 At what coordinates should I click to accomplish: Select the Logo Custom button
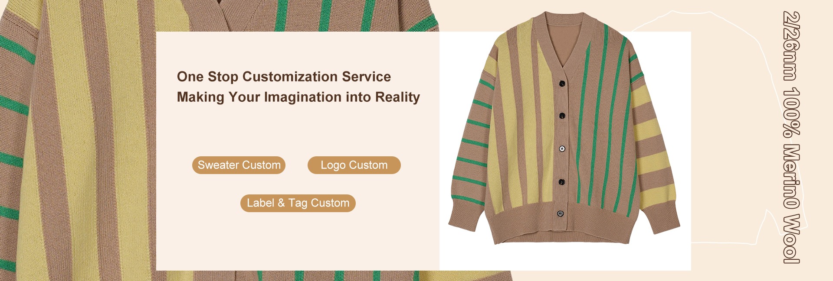point(354,165)
